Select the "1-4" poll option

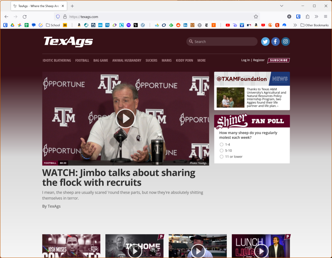(221, 145)
